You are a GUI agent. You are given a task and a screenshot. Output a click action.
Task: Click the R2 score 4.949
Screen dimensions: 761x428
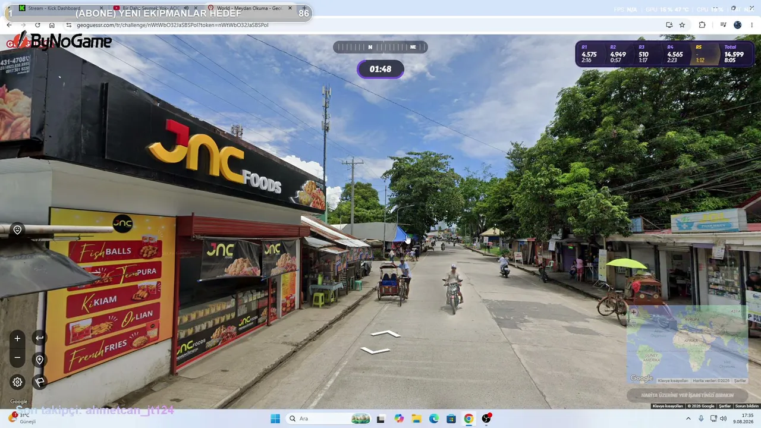(x=618, y=55)
